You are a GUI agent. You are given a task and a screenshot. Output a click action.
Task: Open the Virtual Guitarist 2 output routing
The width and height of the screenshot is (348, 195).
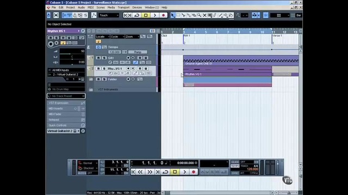[x=66, y=75]
